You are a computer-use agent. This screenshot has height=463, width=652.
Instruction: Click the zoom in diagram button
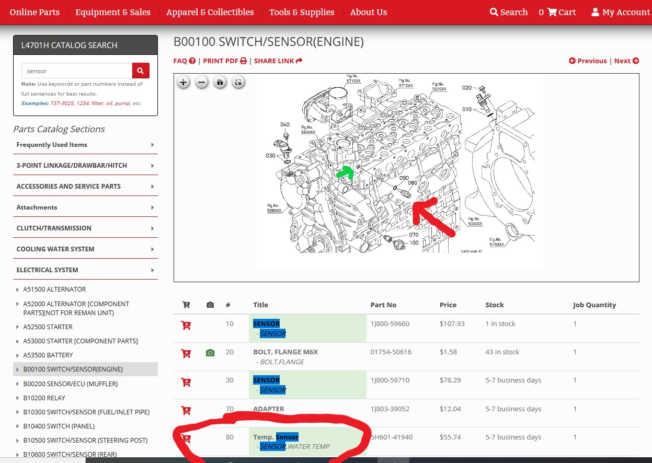coord(183,82)
